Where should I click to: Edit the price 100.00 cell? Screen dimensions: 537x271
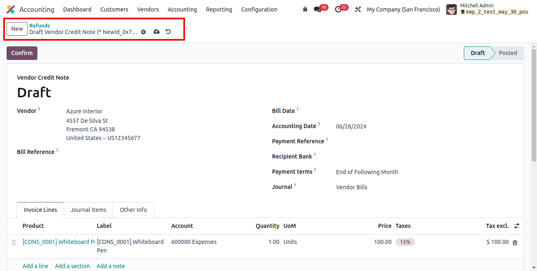click(383, 242)
